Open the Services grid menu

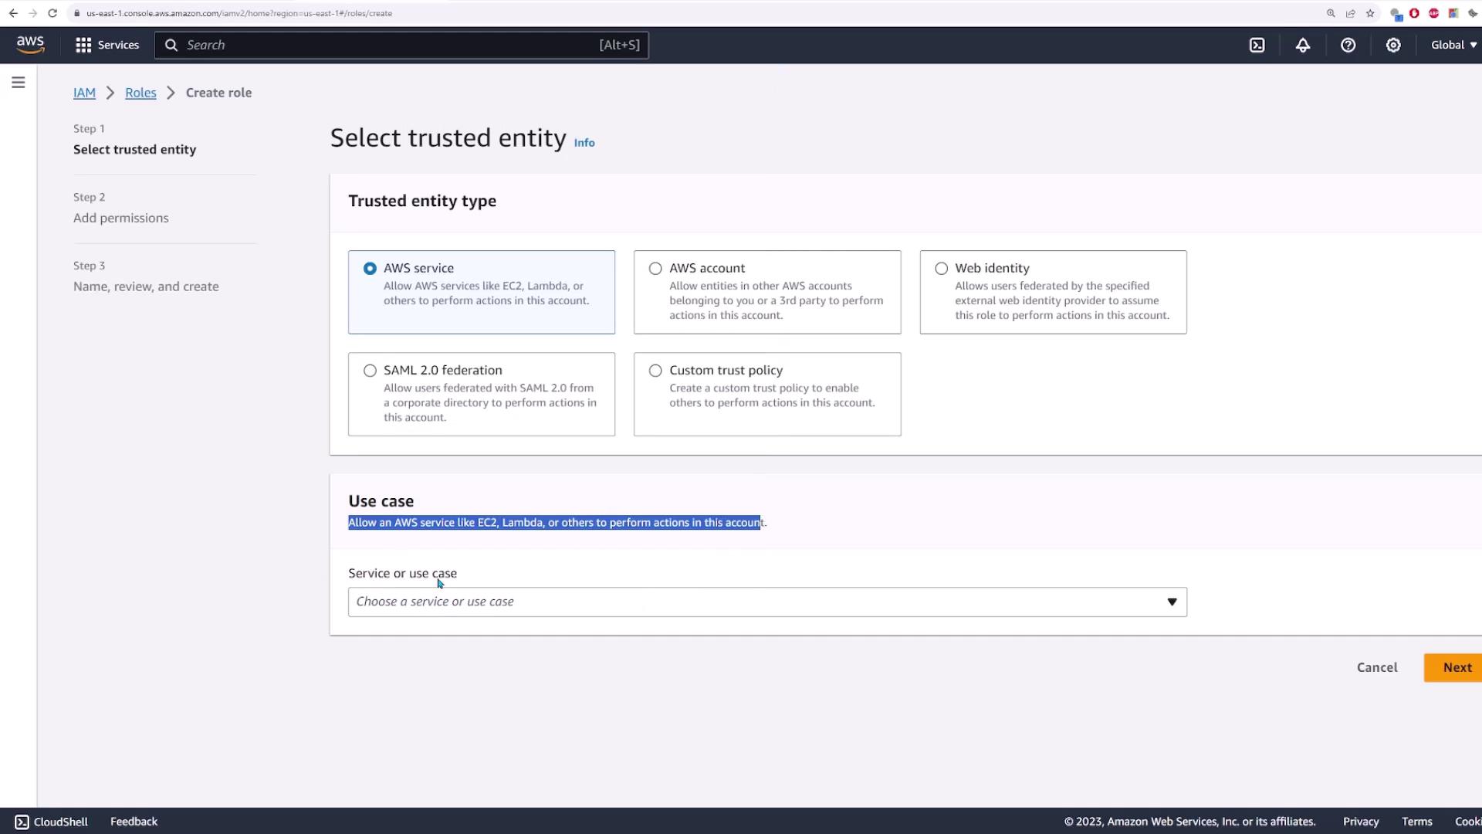point(107,45)
